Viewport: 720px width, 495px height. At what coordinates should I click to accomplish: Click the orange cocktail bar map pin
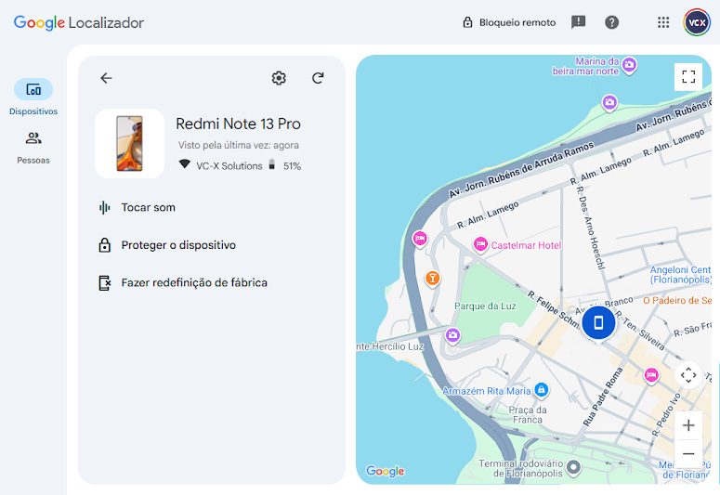click(x=432, y=278)
